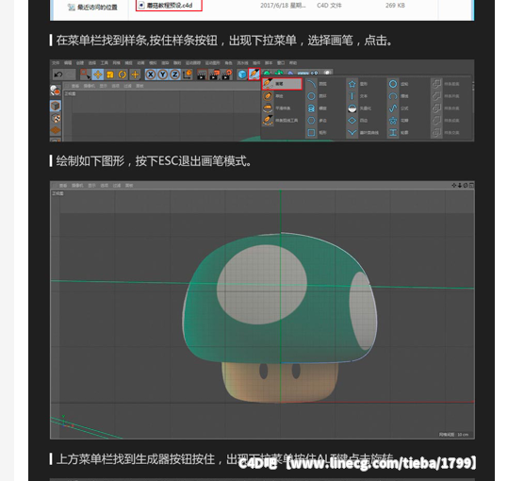Image resolution: width=508 pixels, height=481 pixels.
Task: Choose the Sketch tool below the pen
Action: tap(274, 96)
